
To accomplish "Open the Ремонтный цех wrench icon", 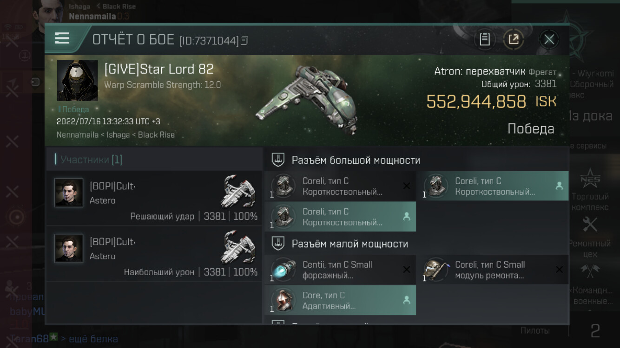I will click(x=590, y=225).
